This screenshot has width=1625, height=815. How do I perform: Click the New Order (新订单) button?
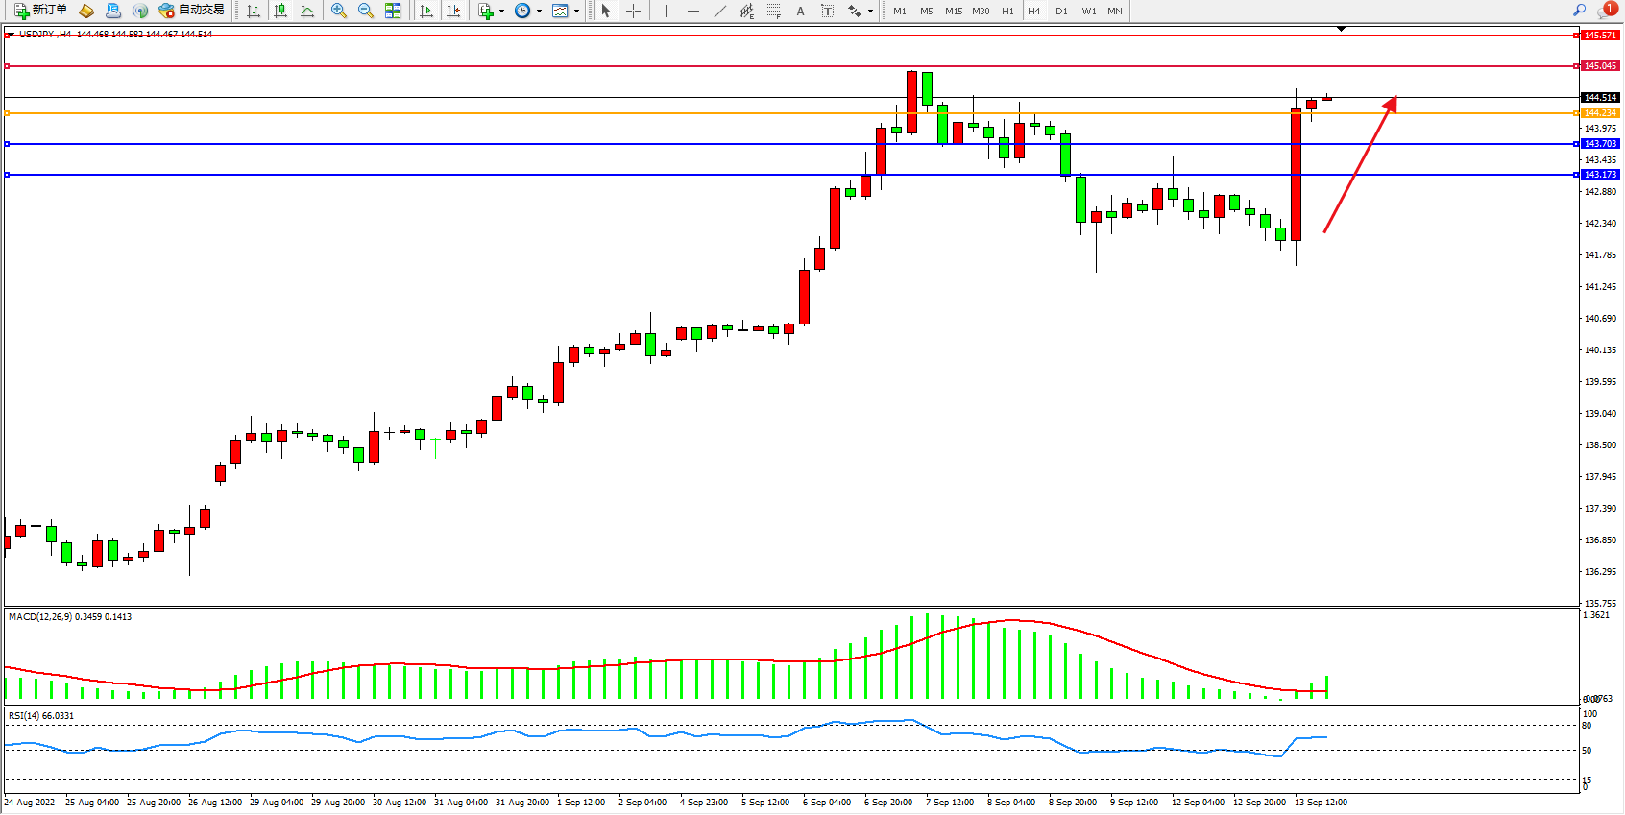40,11
